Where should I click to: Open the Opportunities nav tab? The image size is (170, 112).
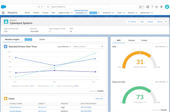pyautogui.click(x=64, y=13)
